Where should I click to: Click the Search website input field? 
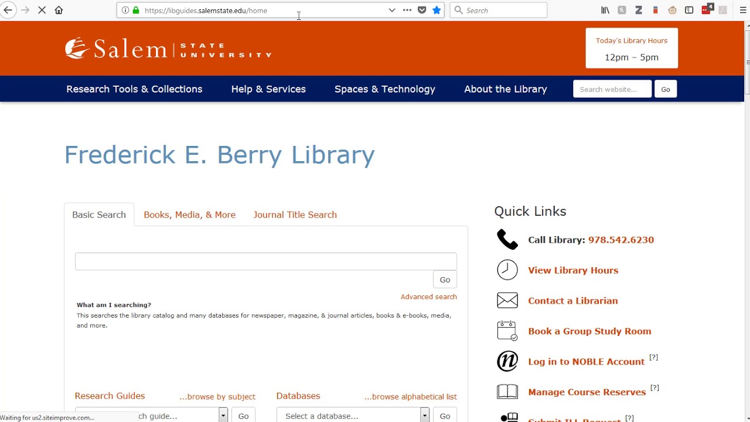pos(612,89)
